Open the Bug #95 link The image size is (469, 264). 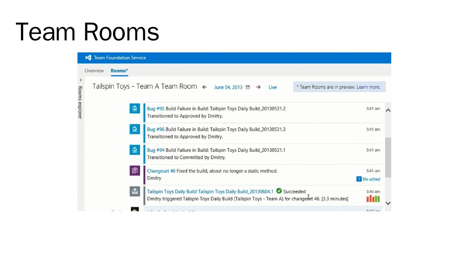pyautogui.click(x=156, y=109)
